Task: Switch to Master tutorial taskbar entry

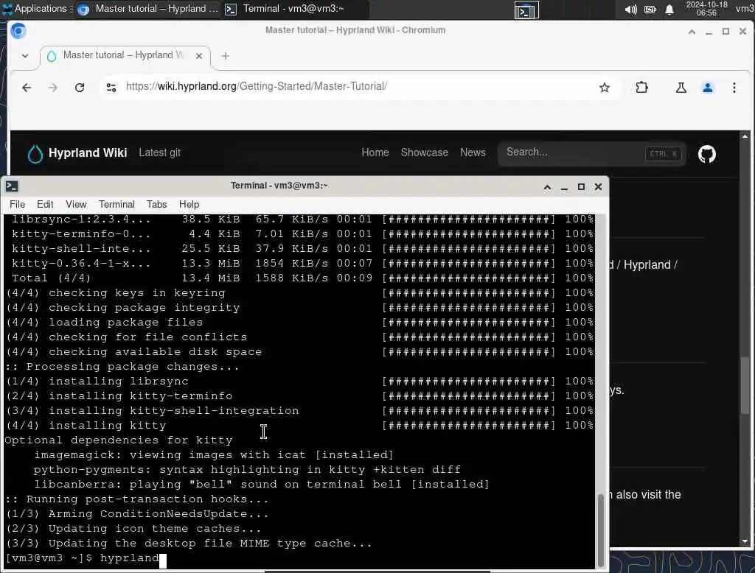Action: tap(149, 9)
